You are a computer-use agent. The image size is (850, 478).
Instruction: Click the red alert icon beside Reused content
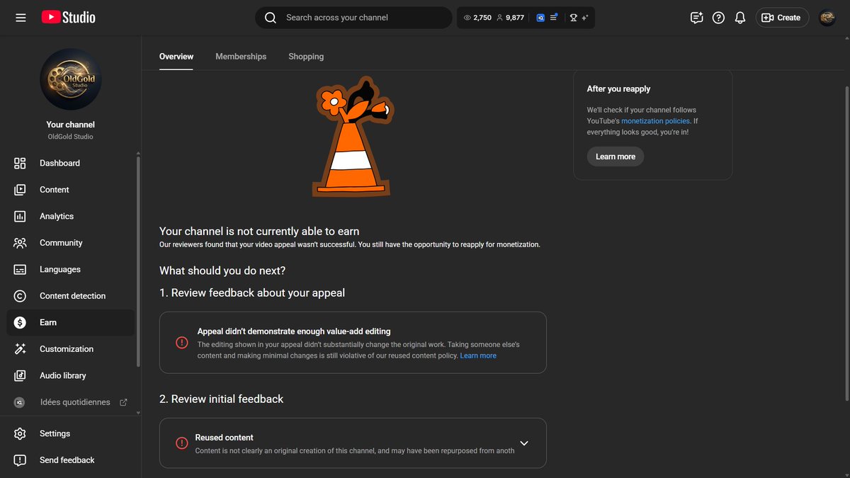coord(182,443)
